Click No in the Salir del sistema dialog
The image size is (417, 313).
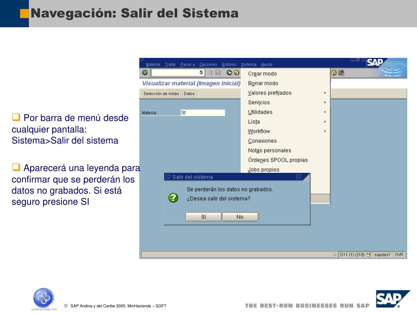pyautogui.click(x=240, y=217)
